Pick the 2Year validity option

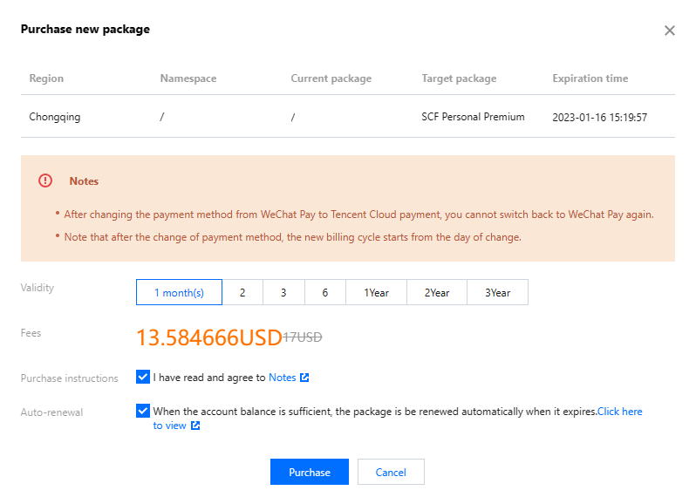(x=437, y=292)
